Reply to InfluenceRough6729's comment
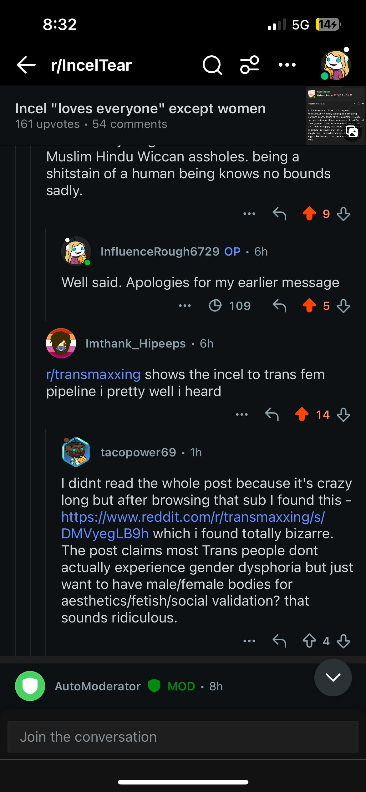 (x=279, y=306)
